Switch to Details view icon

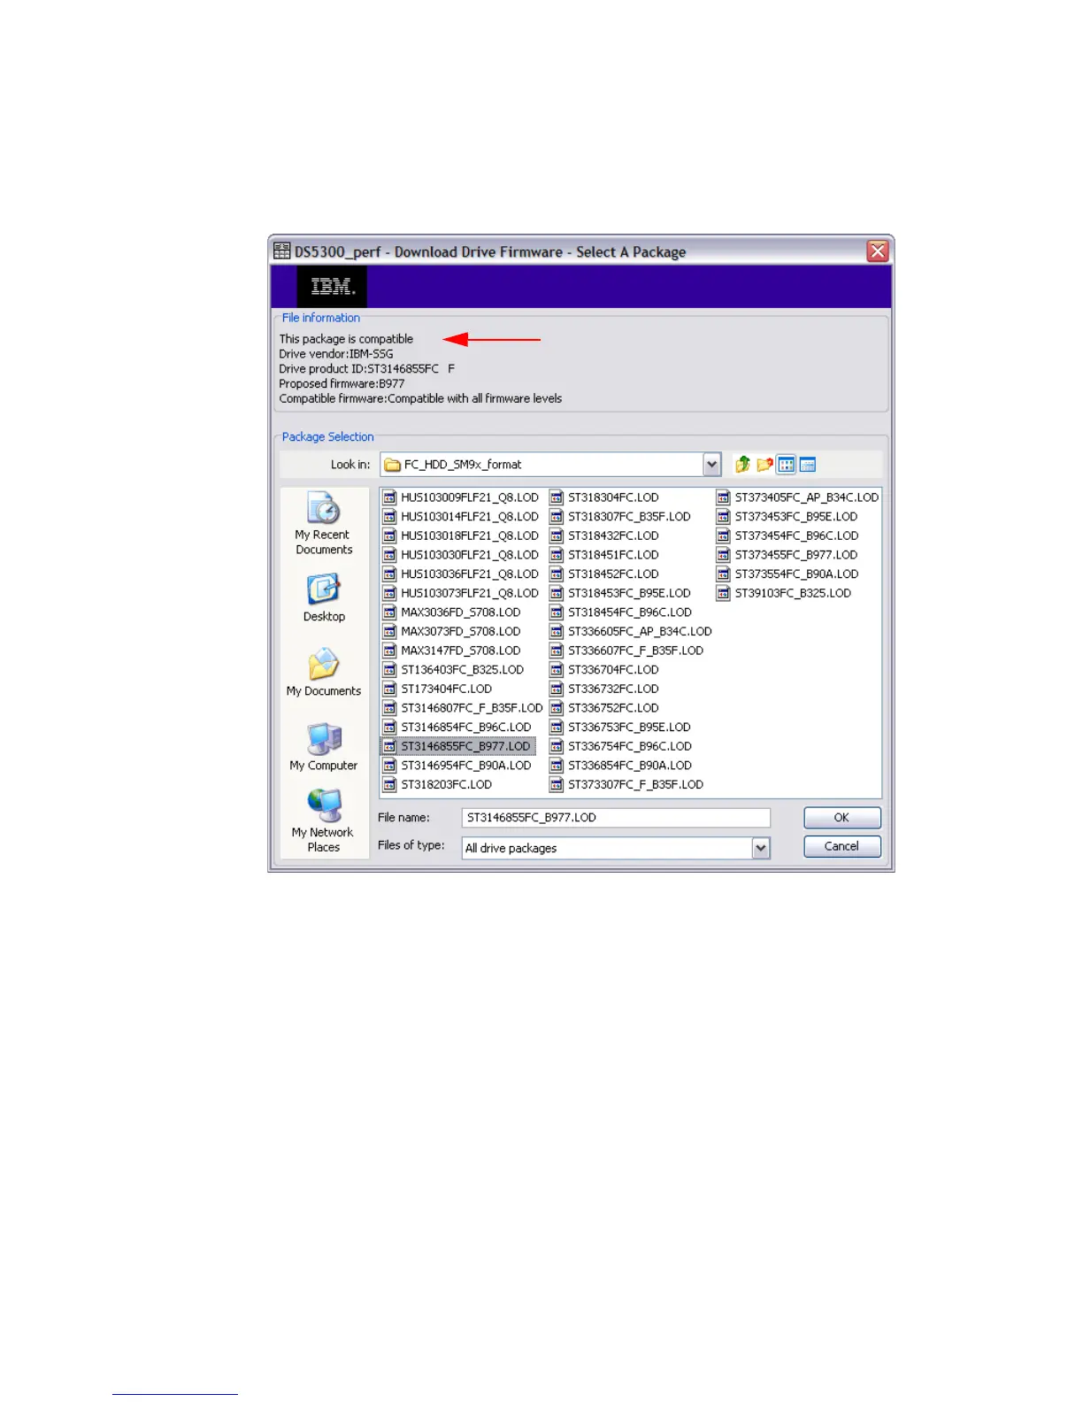(x=807, y=465)
